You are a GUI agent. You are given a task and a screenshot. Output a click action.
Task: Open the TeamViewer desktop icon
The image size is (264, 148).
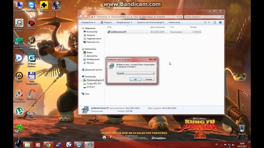pos(31,7)
